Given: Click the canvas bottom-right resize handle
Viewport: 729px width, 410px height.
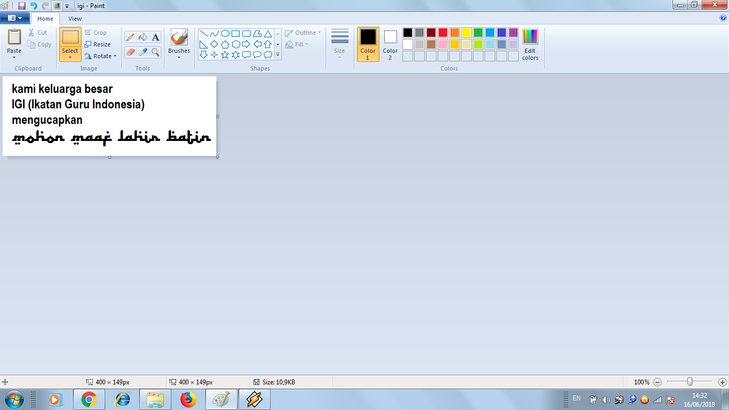Looking at the screenshot, I should [x=217, y=157].
